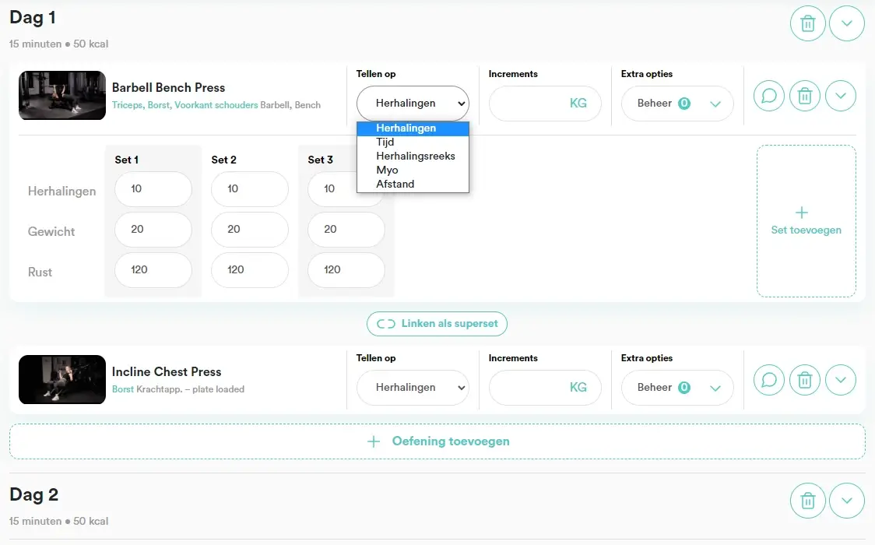Delete Dag 2 with trash icon
Image resolution: width=875 pixels, height=545 pixels.
tap(808, 501)
